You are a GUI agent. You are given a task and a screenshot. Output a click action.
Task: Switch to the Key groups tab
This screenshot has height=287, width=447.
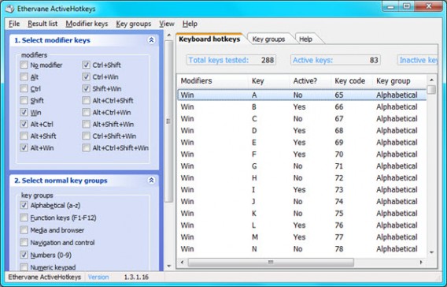click(268, 39)
